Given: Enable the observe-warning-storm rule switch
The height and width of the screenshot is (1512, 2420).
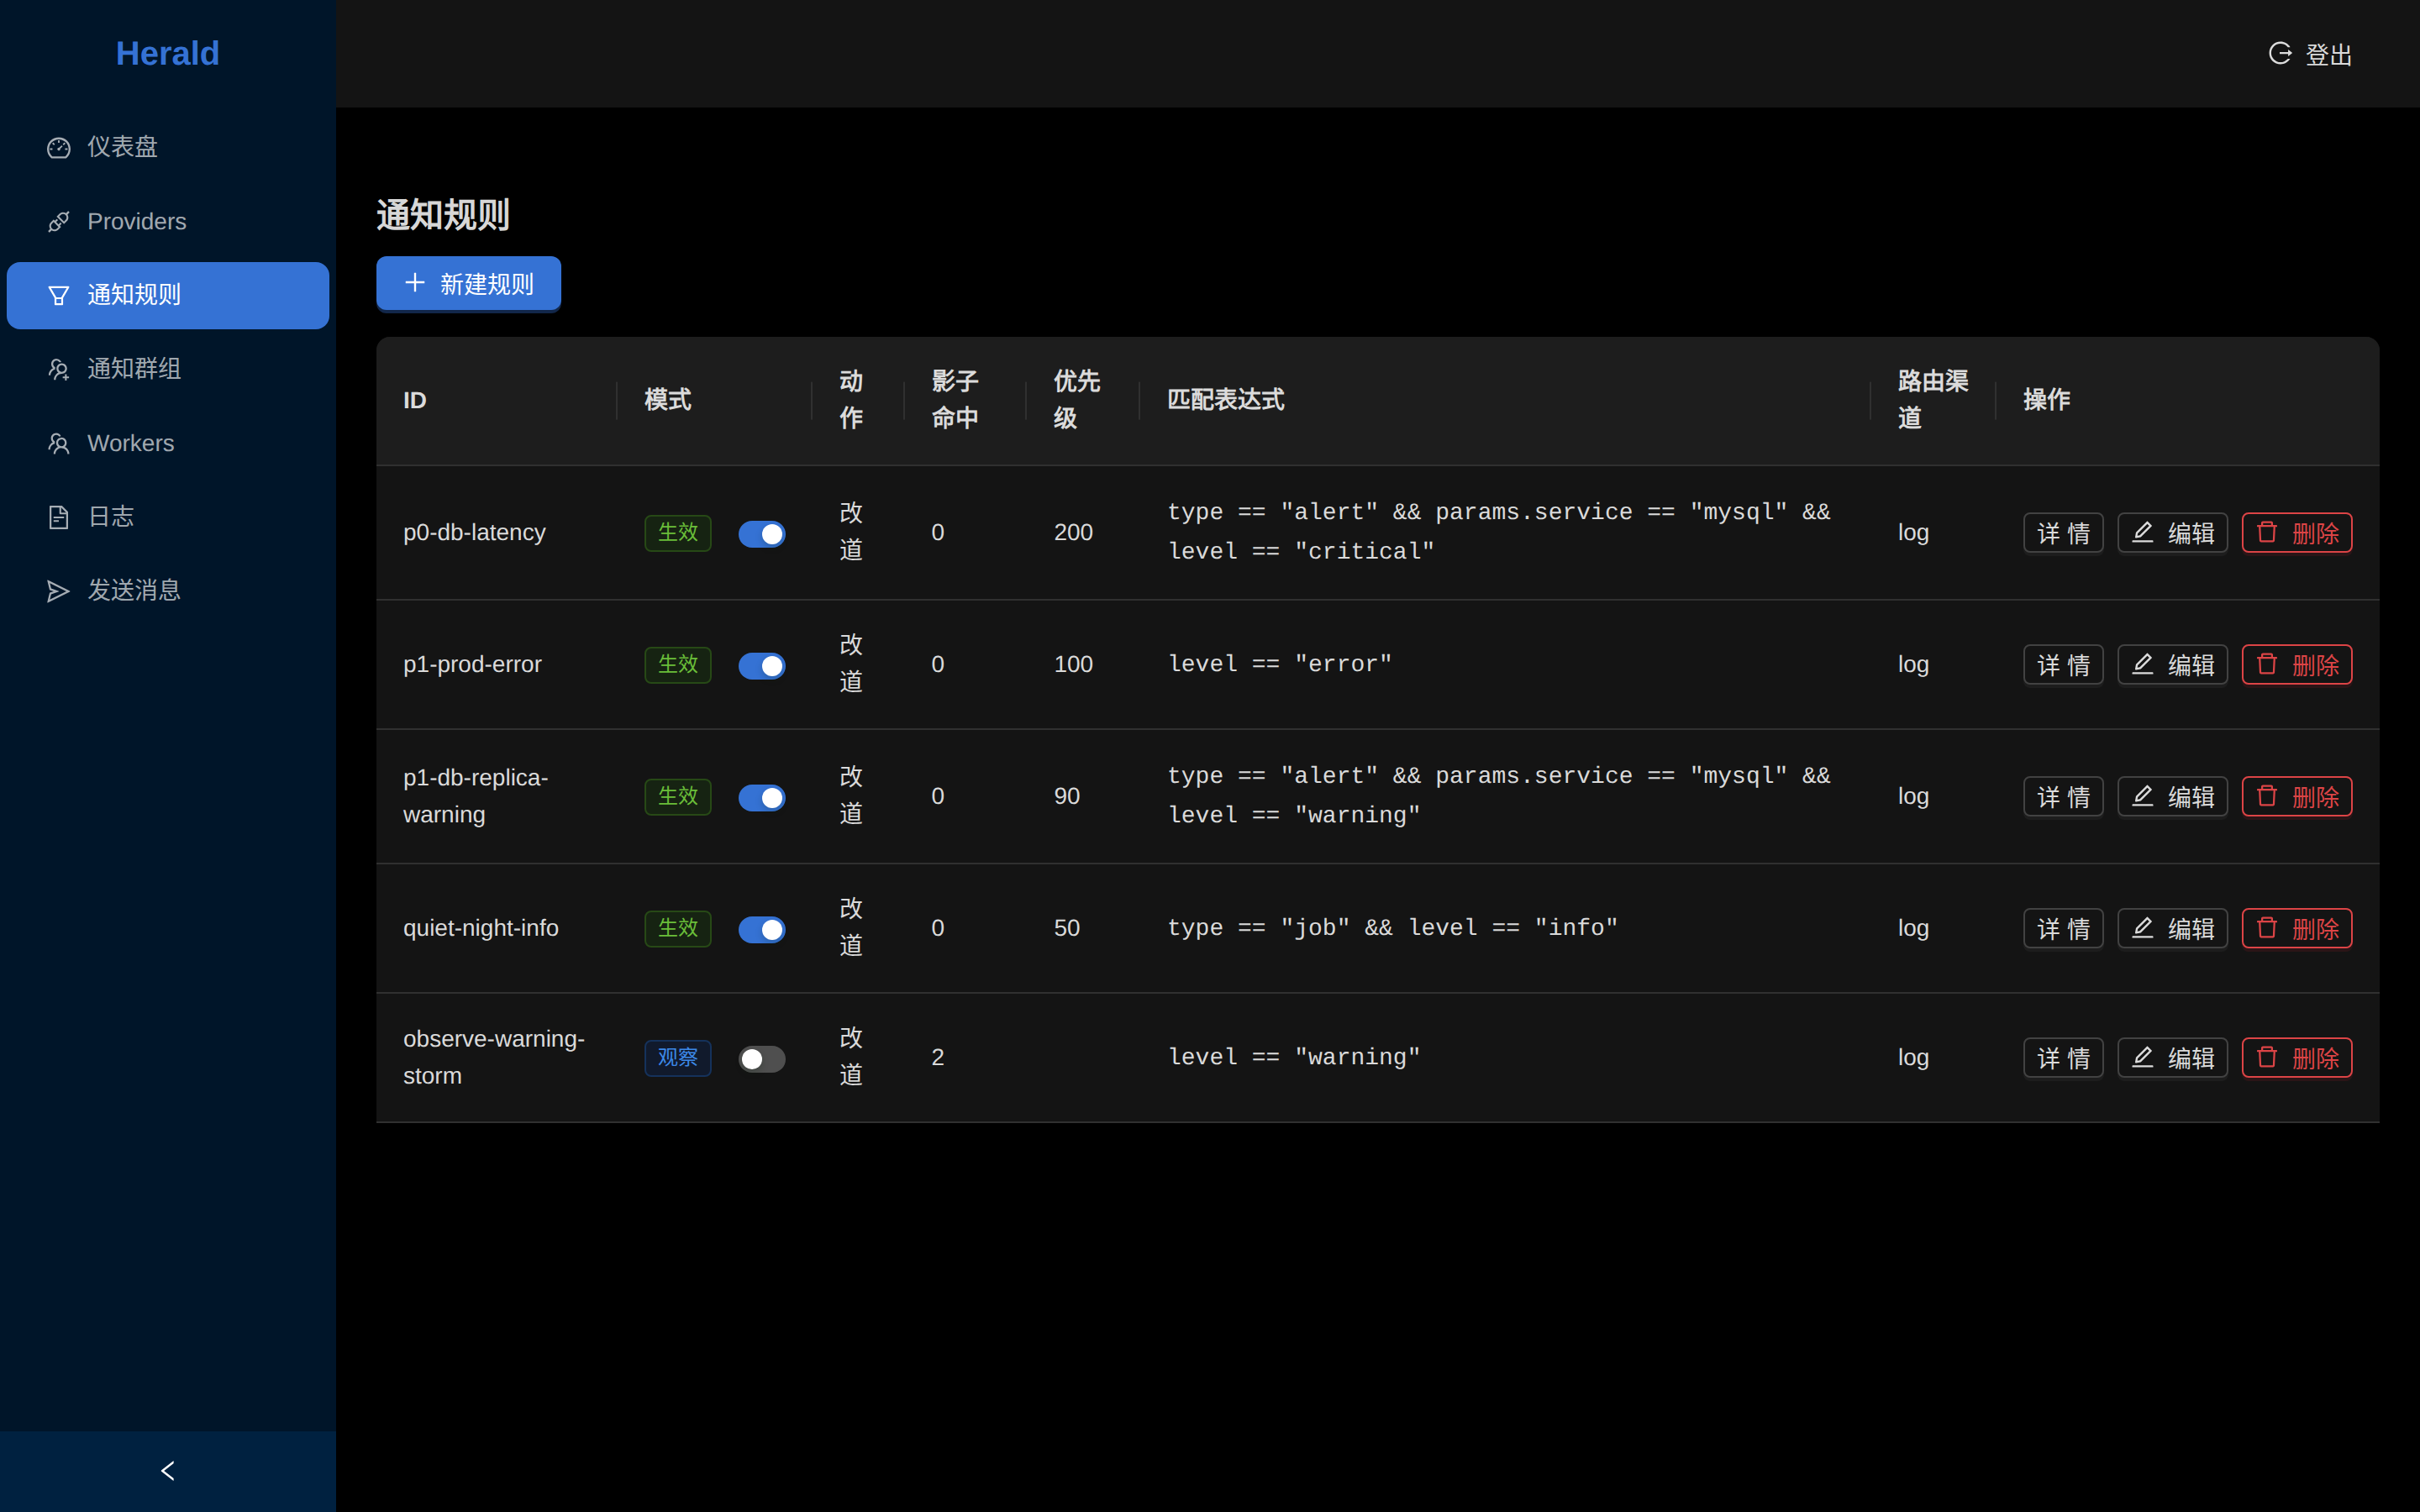Looking at the screenshot, I should (762, 1059).
